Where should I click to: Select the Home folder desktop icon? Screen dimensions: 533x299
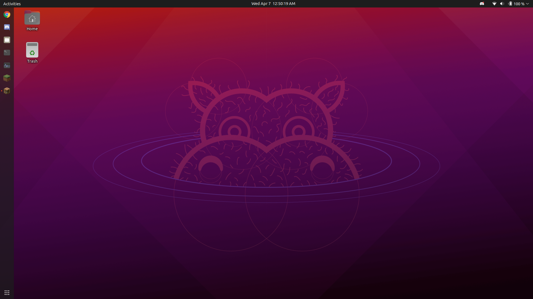tap(32, 21)
